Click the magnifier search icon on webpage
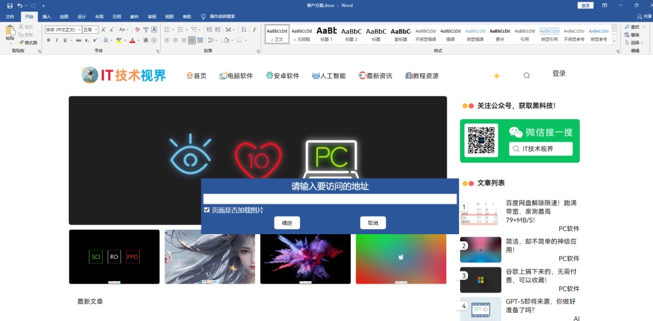Screen dimensions: 653x321 tap(527, 75)
